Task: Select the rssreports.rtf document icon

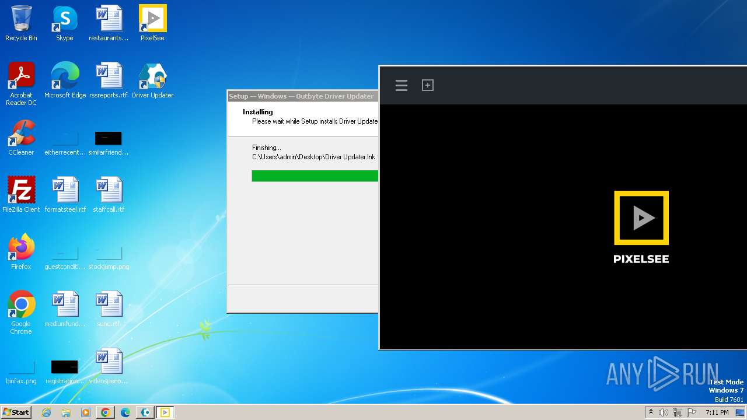Action: [109, 80]
